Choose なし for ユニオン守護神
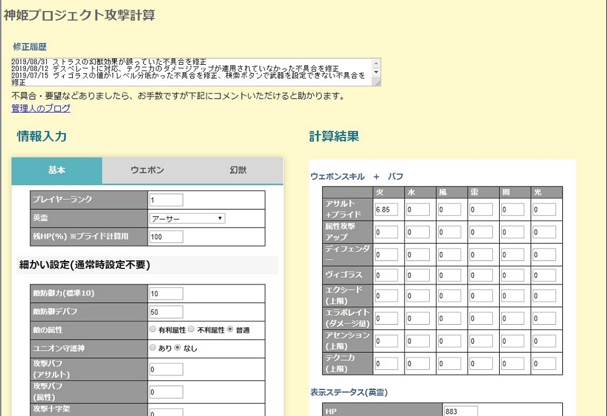The image size is (607, 416). [x=178, y=348]
